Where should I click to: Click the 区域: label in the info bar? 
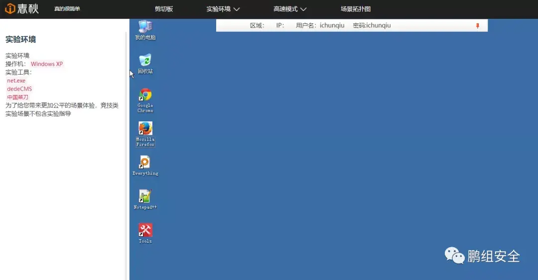pyautogui.click(x=257, y=25)
